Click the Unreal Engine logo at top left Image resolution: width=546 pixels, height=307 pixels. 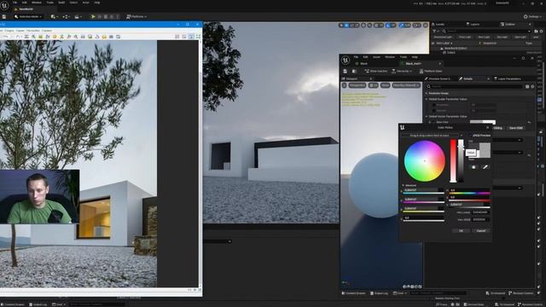point(4,5)
